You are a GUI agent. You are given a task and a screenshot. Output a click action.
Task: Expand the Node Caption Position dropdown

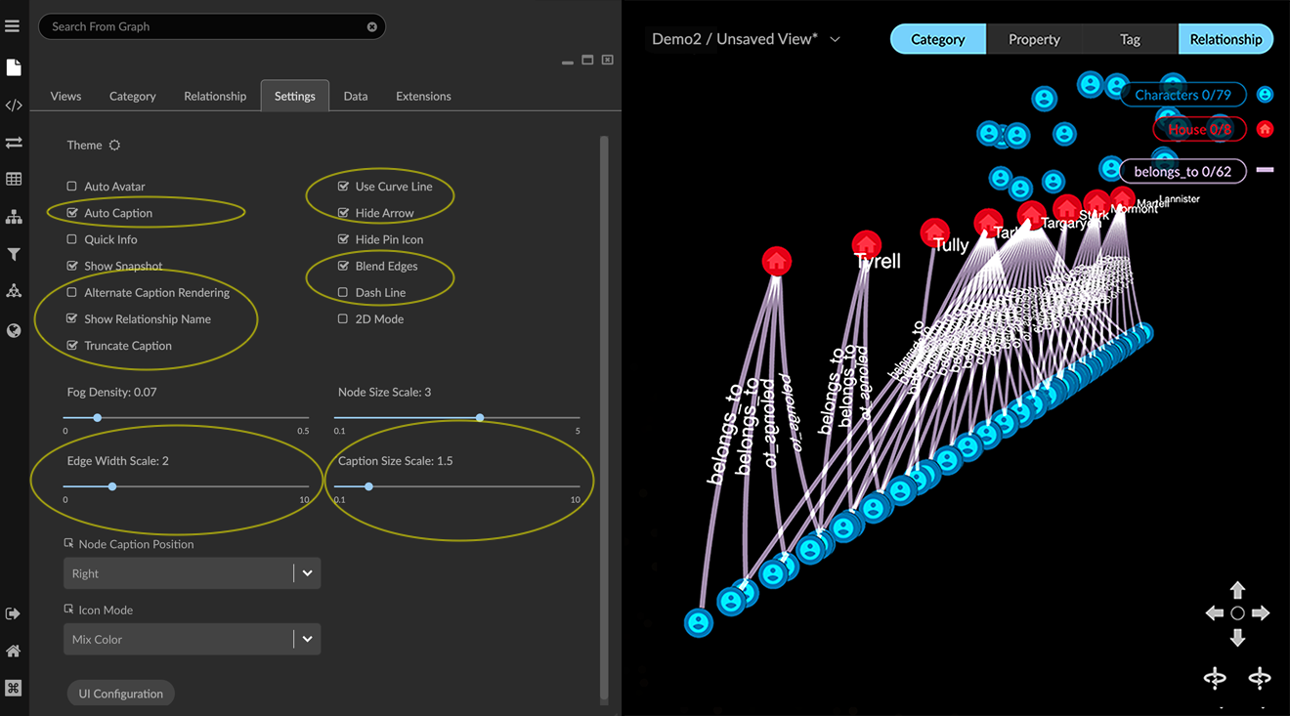[x=307, y=573]
